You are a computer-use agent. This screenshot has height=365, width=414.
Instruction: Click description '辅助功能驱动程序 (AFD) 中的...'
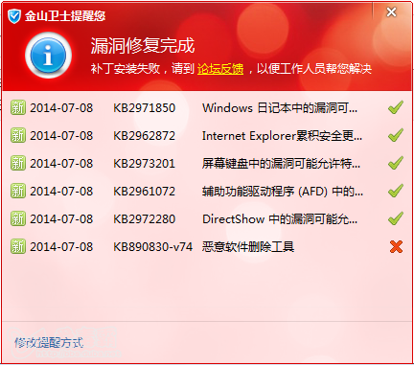tap(283, 192)
